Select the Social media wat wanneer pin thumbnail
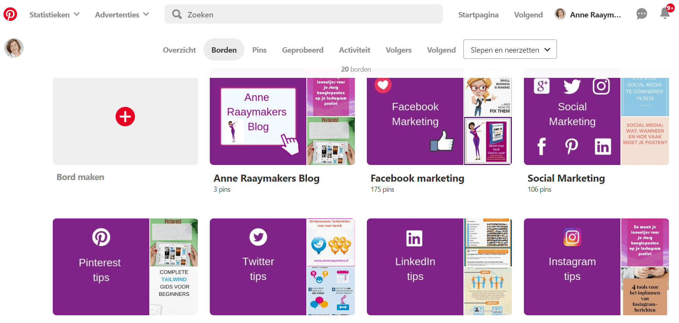The height and width of the screenshot is (323, 679). (x=645, y=141)
